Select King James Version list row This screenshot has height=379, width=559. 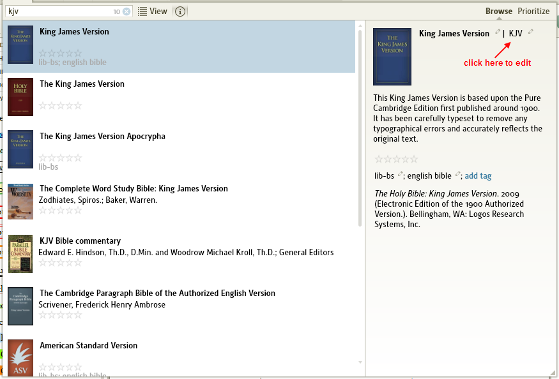click(x=179, y=47)
